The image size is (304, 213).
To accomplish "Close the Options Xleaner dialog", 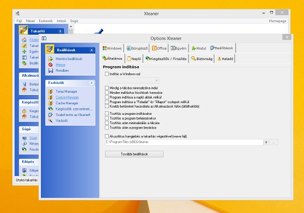I will (287, 37).
